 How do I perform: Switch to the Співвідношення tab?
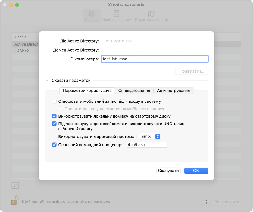(x=134, y=91)
